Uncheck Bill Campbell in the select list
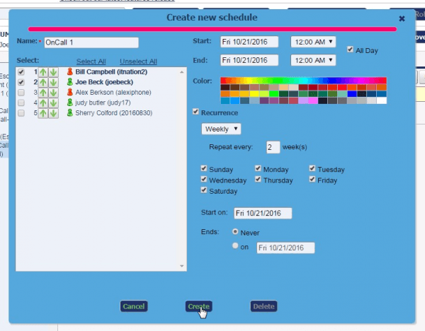The image size is (425, 331). coord(21,72)
